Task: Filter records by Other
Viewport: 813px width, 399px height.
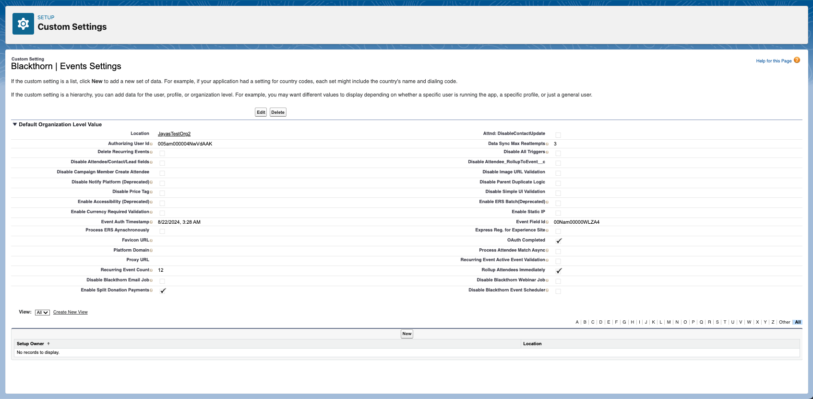Action: 785,322
